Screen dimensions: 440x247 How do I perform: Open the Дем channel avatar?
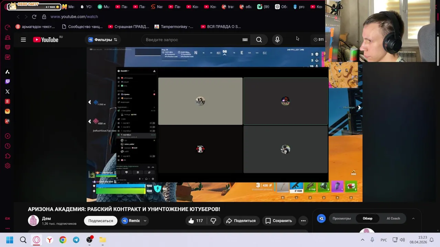click(33, 221)
